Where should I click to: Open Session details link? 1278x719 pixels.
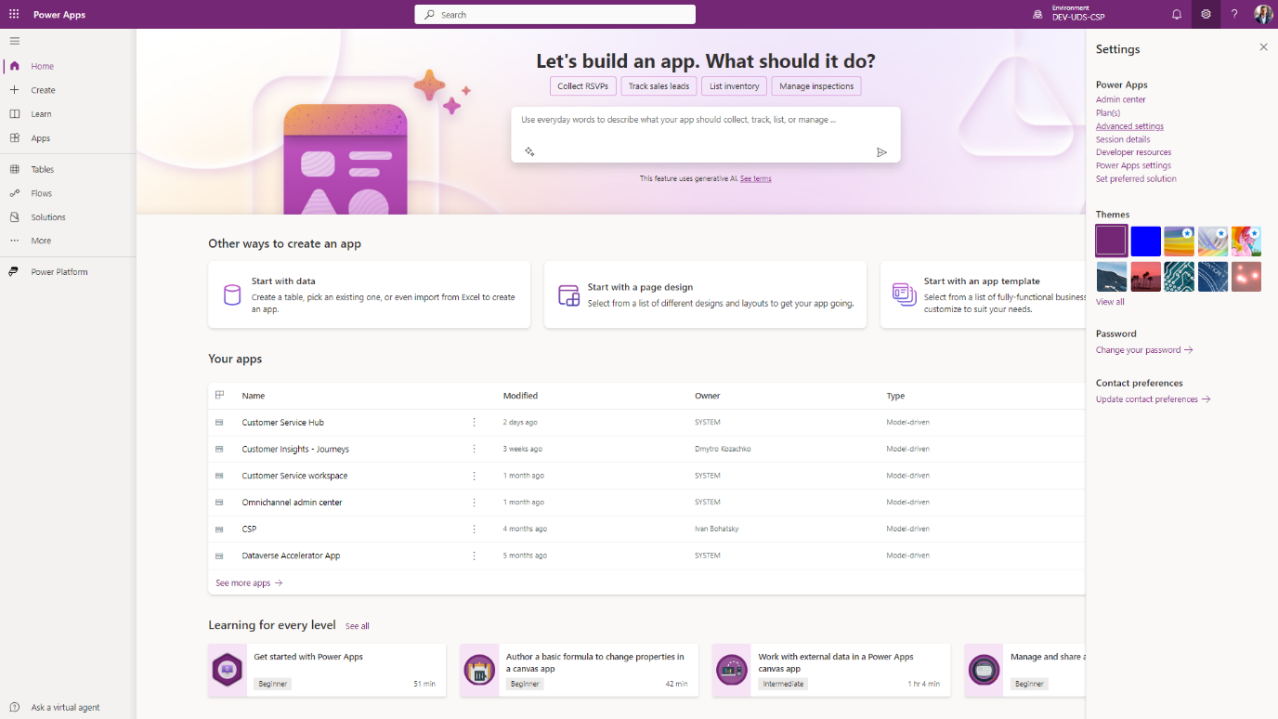click(1123, 139)
